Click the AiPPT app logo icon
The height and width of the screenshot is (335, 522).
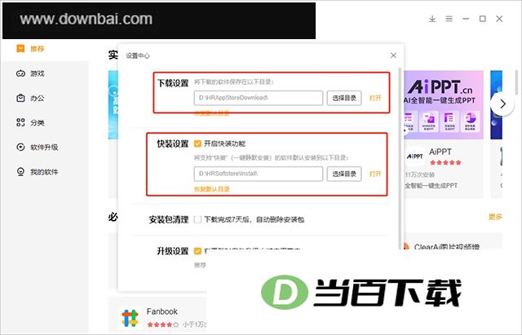point(415,156)
